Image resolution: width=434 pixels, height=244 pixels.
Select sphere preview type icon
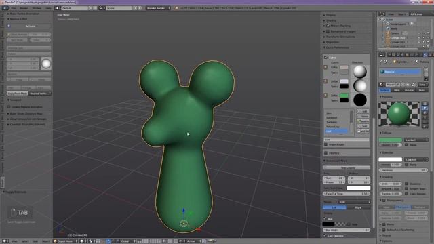(425, 108)
